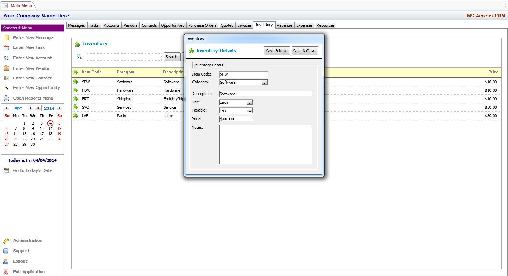Image resolution: width=508 pixels, height=276 pixels.
Task: Click the Open Reports Menu printer icon
Action: 6,98
